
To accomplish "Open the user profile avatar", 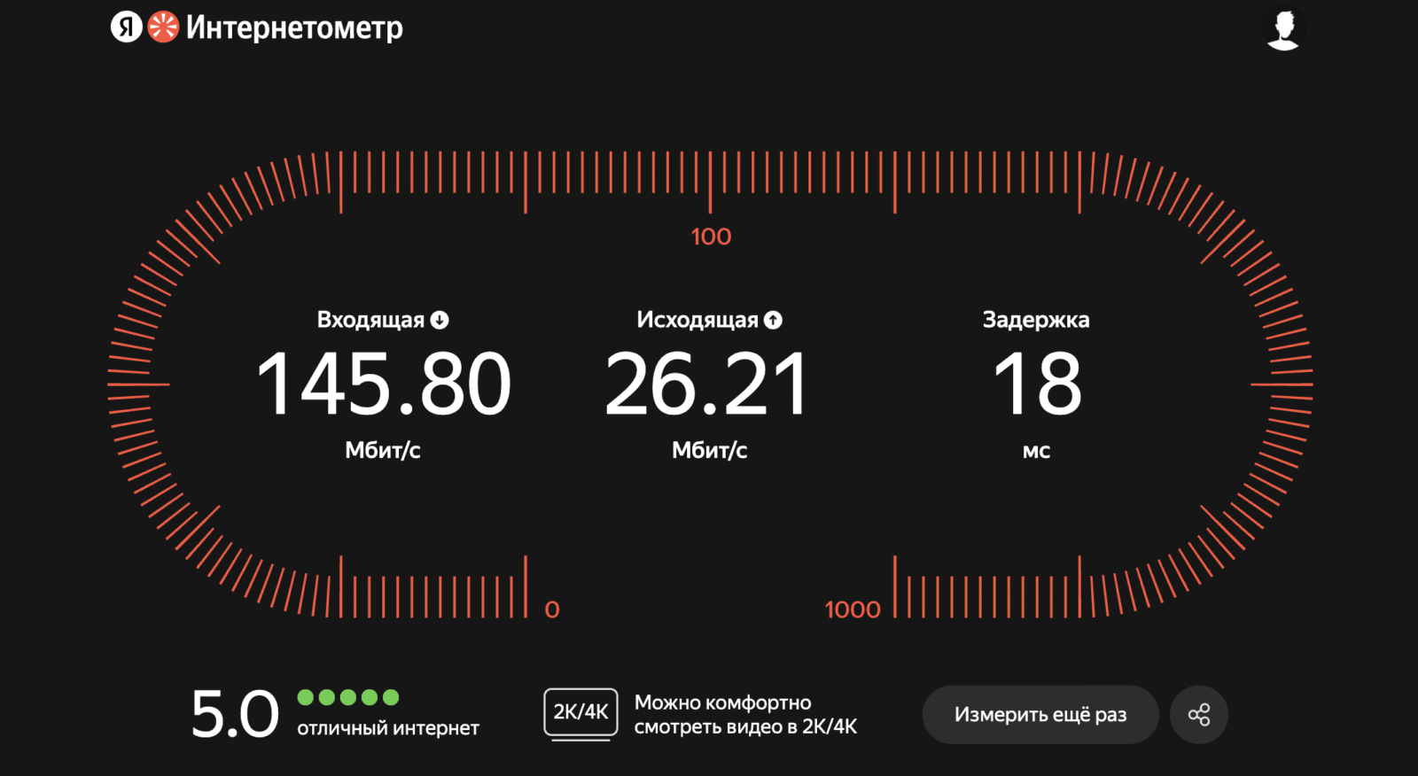I will [x=1282, y=29].
